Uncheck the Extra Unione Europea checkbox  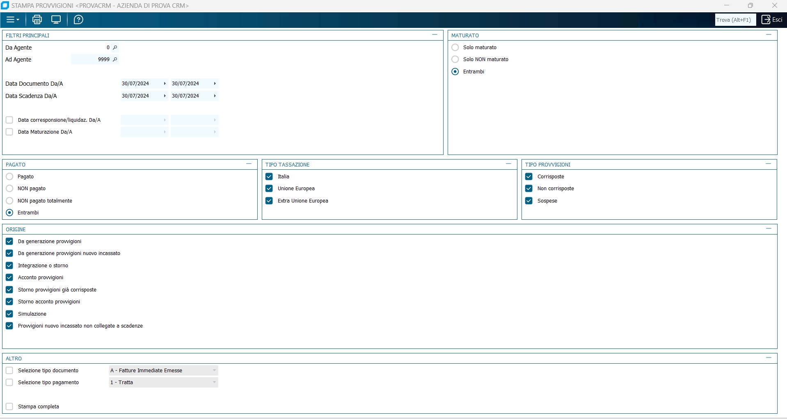click(x=269, y=201)
